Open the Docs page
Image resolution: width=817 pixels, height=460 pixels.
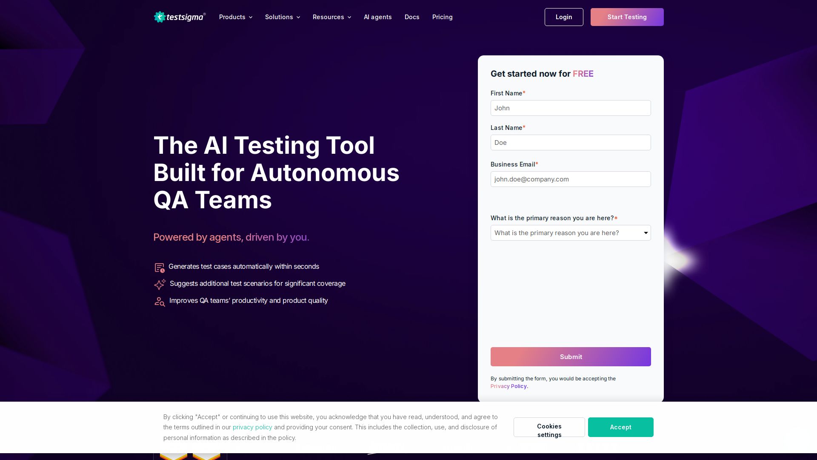click(411, 17)
